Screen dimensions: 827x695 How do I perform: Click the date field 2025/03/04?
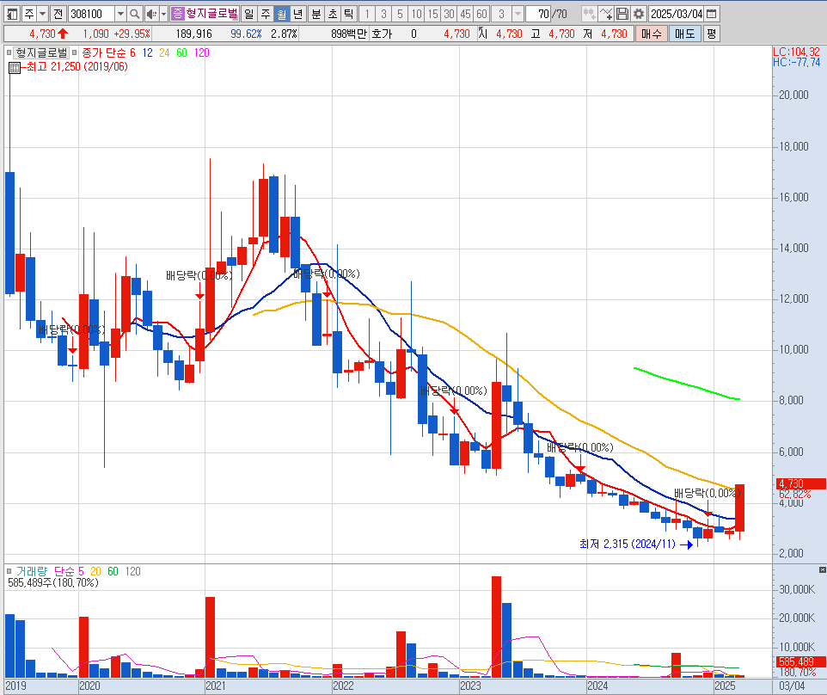pos(677,14)
